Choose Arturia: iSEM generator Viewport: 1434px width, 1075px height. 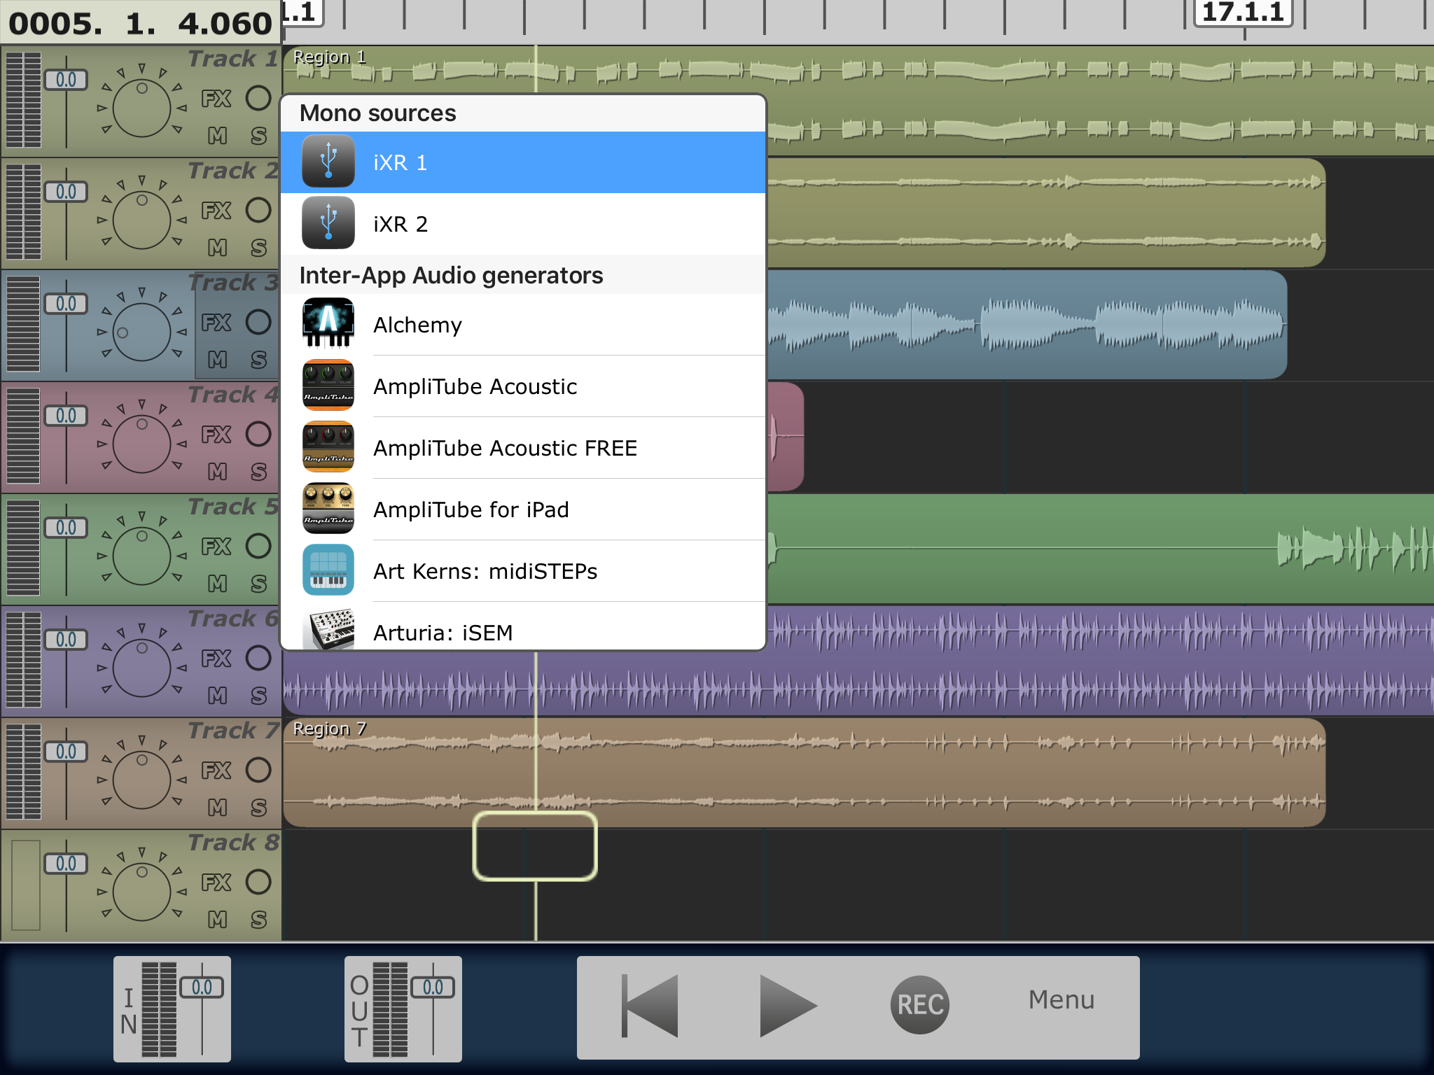(523, 626)
